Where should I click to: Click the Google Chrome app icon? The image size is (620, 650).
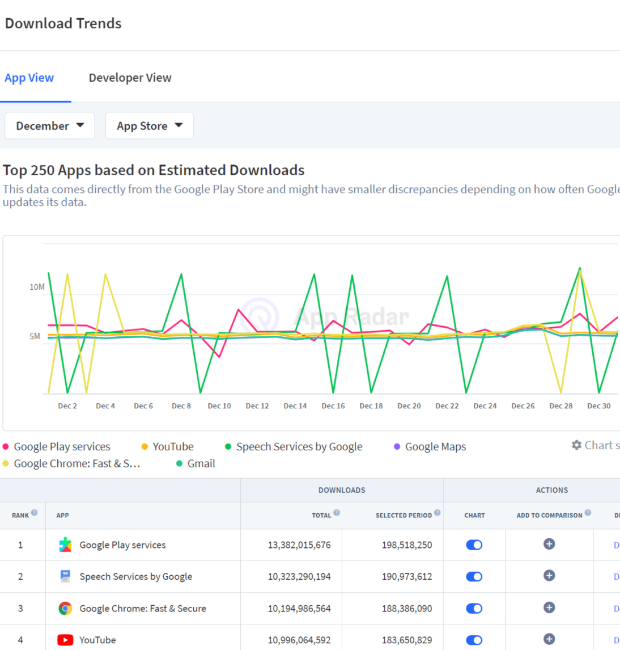point(65,608)
